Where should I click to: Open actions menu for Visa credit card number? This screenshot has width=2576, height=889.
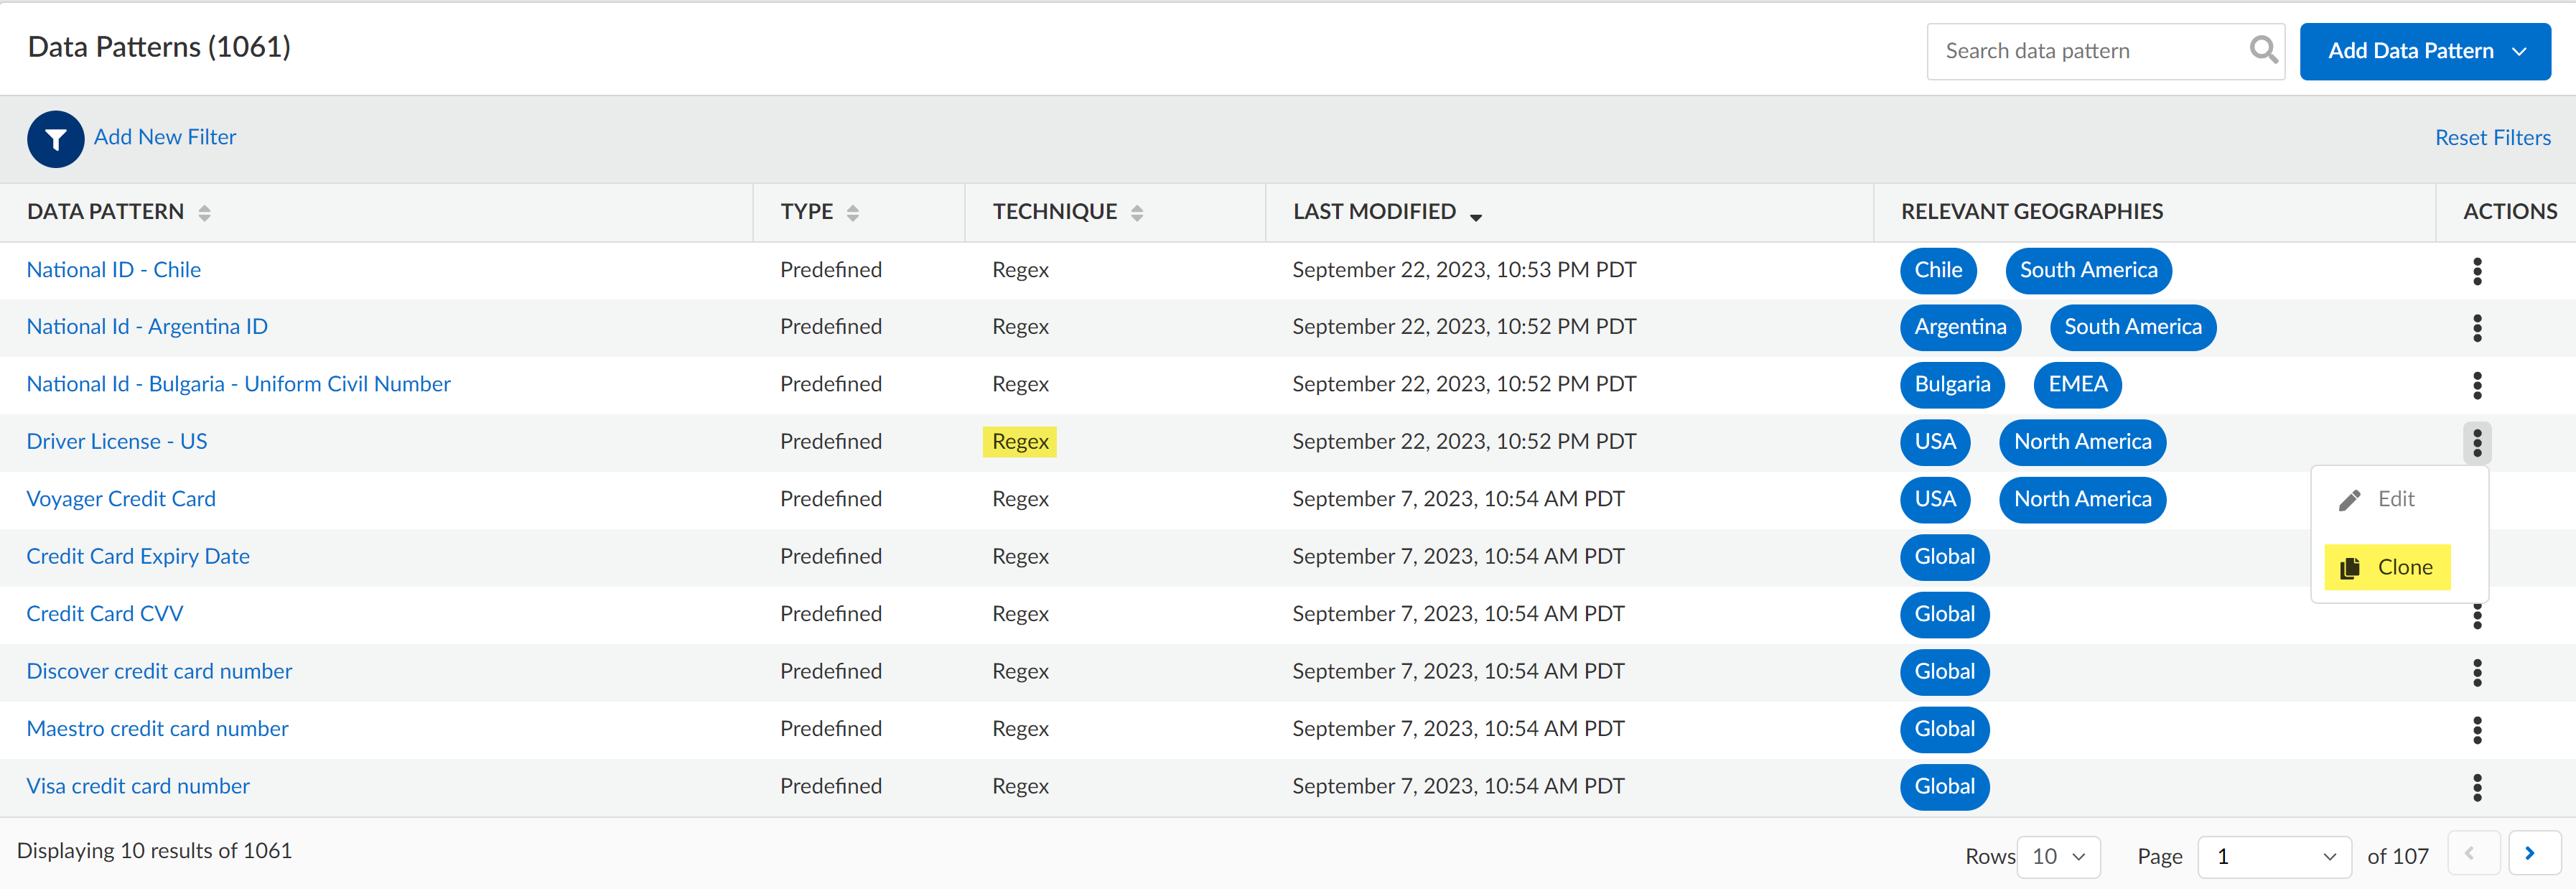click(x=2476, y=787)
